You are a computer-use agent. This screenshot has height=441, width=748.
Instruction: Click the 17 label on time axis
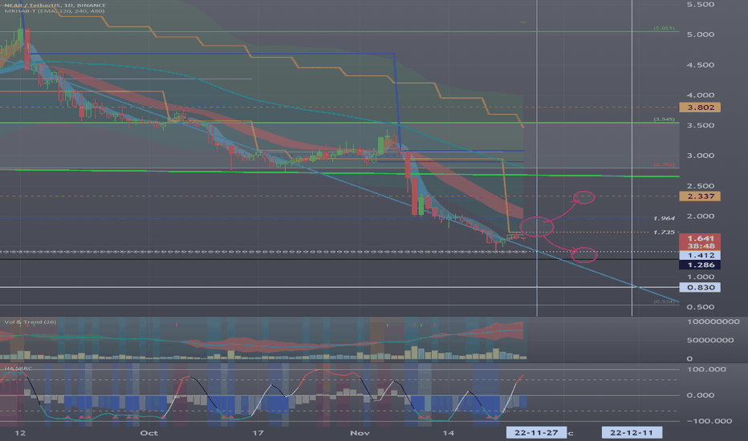click(258, 433)
